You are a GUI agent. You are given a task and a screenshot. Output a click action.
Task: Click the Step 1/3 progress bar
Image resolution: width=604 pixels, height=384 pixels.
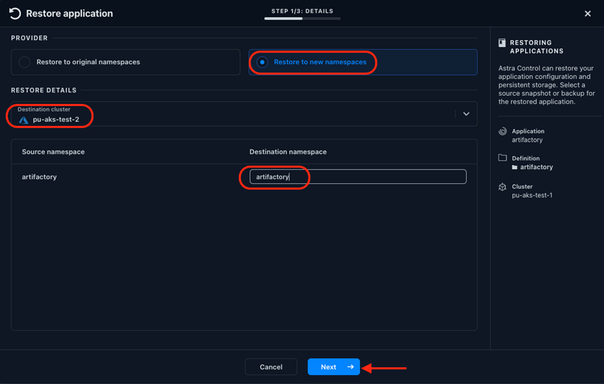pyautogui.click(x=303, y=19)
